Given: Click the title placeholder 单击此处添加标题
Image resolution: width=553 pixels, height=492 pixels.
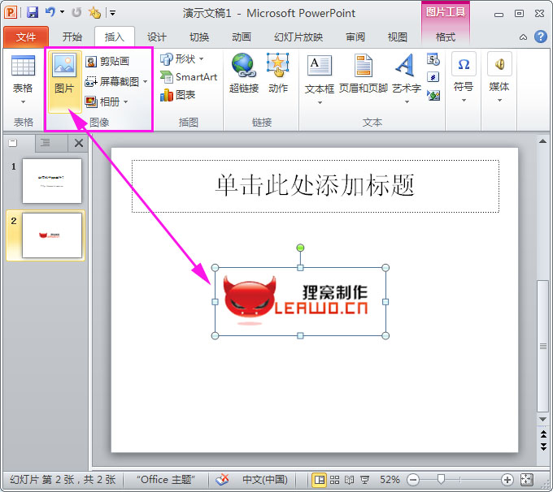Looking at the screenshot, I should pos(316,186).
